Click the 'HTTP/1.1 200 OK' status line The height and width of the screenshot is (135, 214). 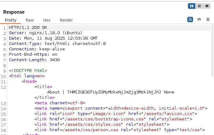click(28, 28)
